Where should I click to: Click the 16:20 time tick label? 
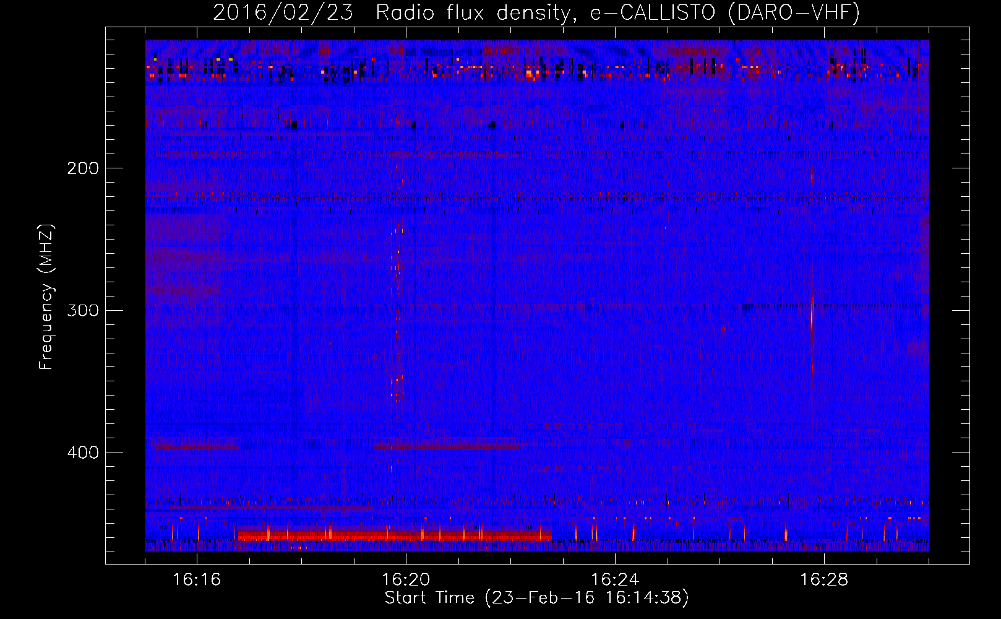click(406, 580)
